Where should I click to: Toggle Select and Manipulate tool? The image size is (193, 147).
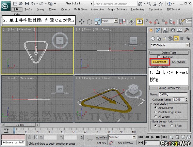tap(132, 21)
